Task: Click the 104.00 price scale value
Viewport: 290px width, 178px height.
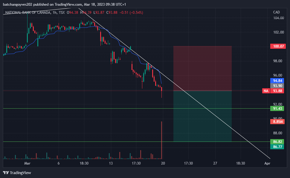Action: click(x=279, y=18)
